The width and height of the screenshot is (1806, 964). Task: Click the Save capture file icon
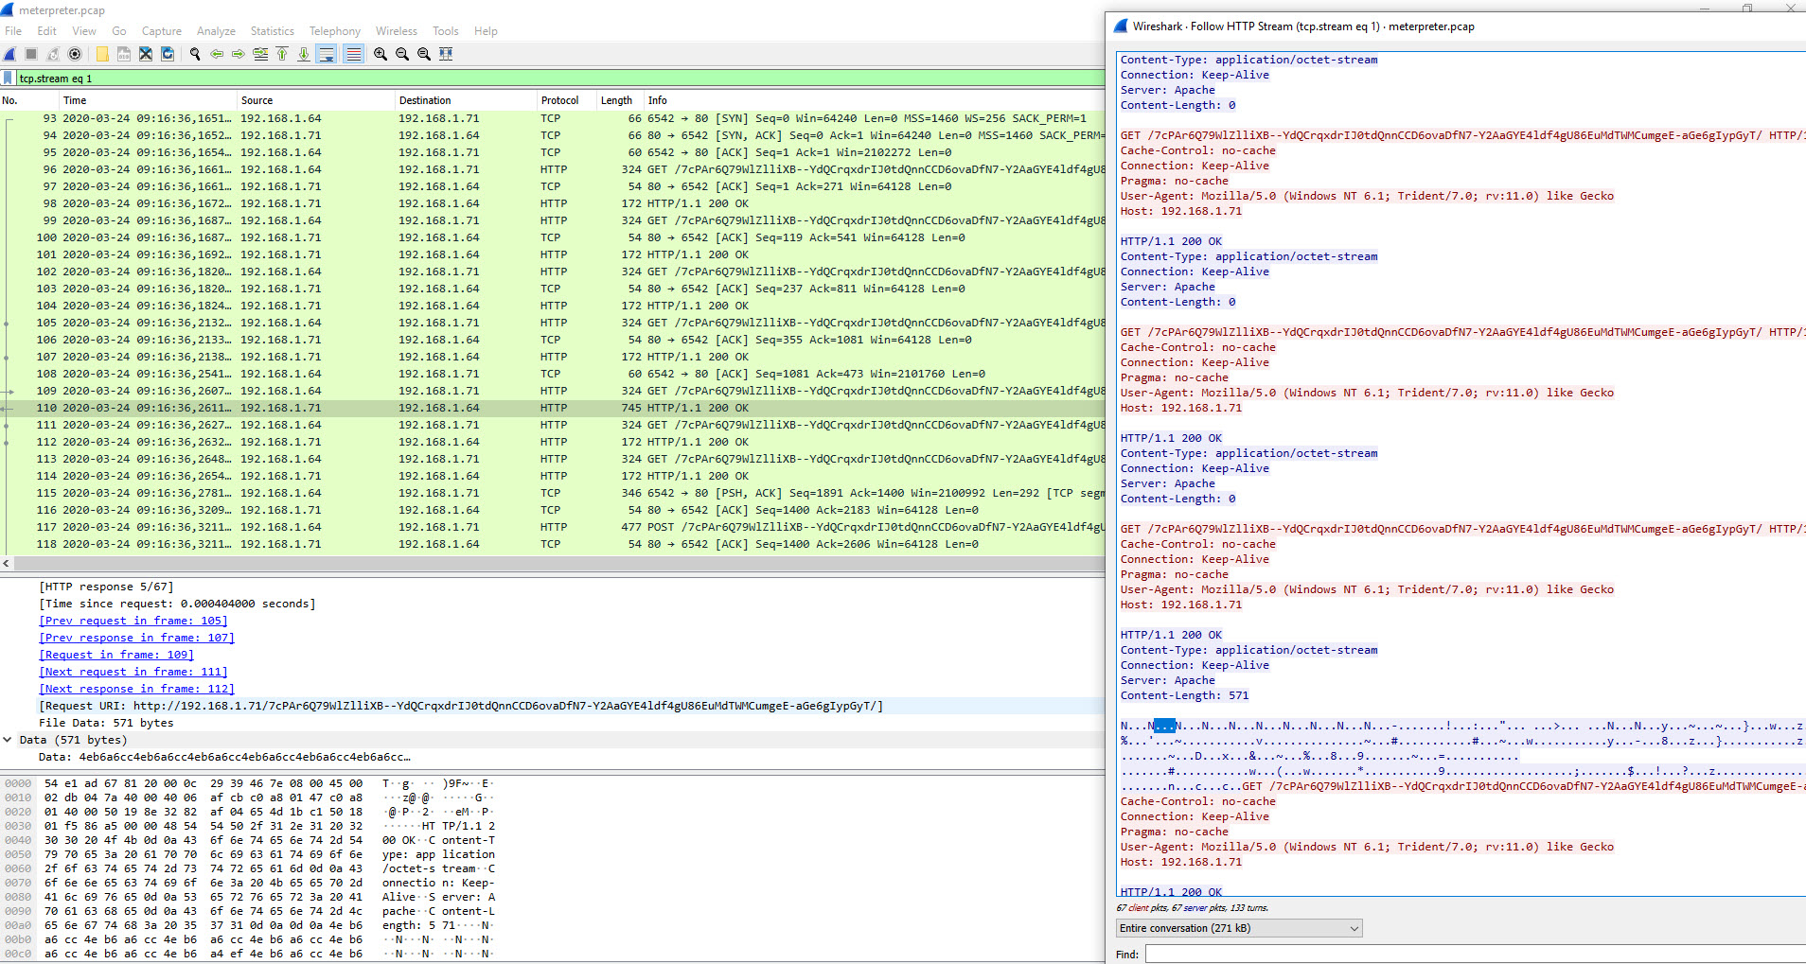(x=124, y=54)
